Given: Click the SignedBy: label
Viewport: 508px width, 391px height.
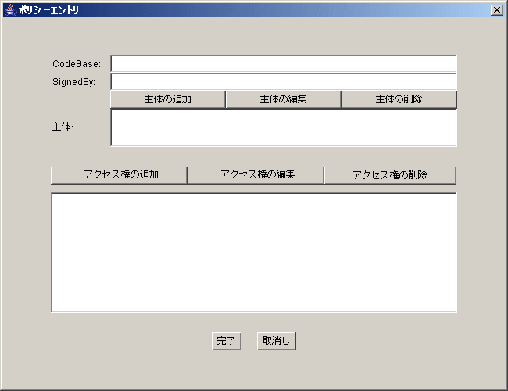Looking at the screenshot, I should [73, 82].
